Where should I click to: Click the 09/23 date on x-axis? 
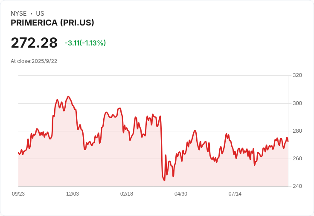pos(18,194)
